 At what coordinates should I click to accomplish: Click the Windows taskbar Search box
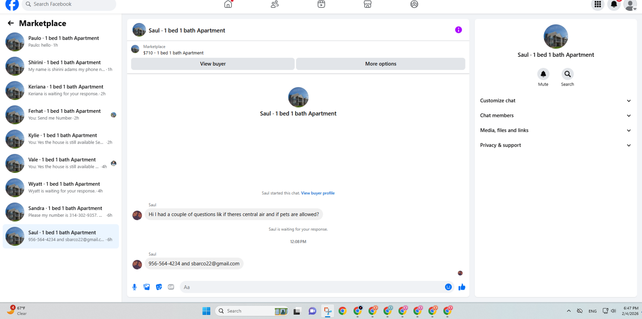(252, 311)
